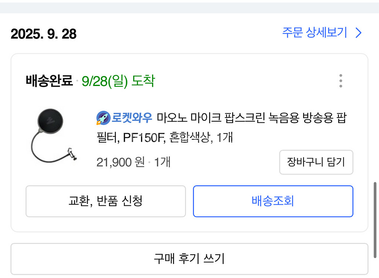This screenshot has width=379, height=278.
Task: Click the 9/28(일) 도착 arrival date text
Action: pos(119,80)
